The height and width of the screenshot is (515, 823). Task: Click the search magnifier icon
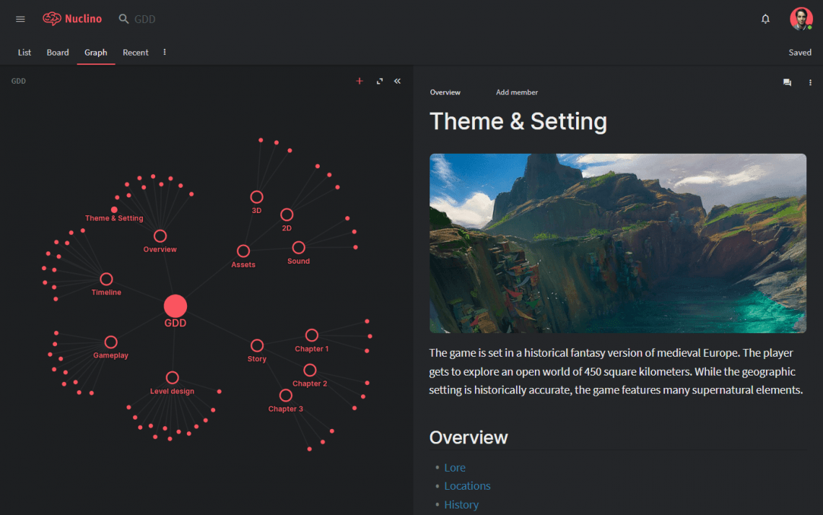point(122,19)
